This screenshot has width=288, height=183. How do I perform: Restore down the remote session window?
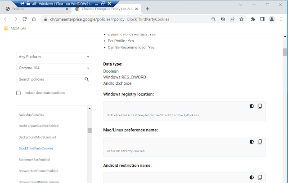click(x=103, y=4)
